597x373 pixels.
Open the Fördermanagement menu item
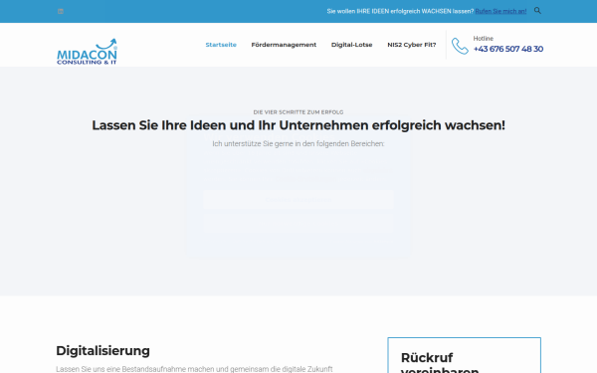point(284,45)
